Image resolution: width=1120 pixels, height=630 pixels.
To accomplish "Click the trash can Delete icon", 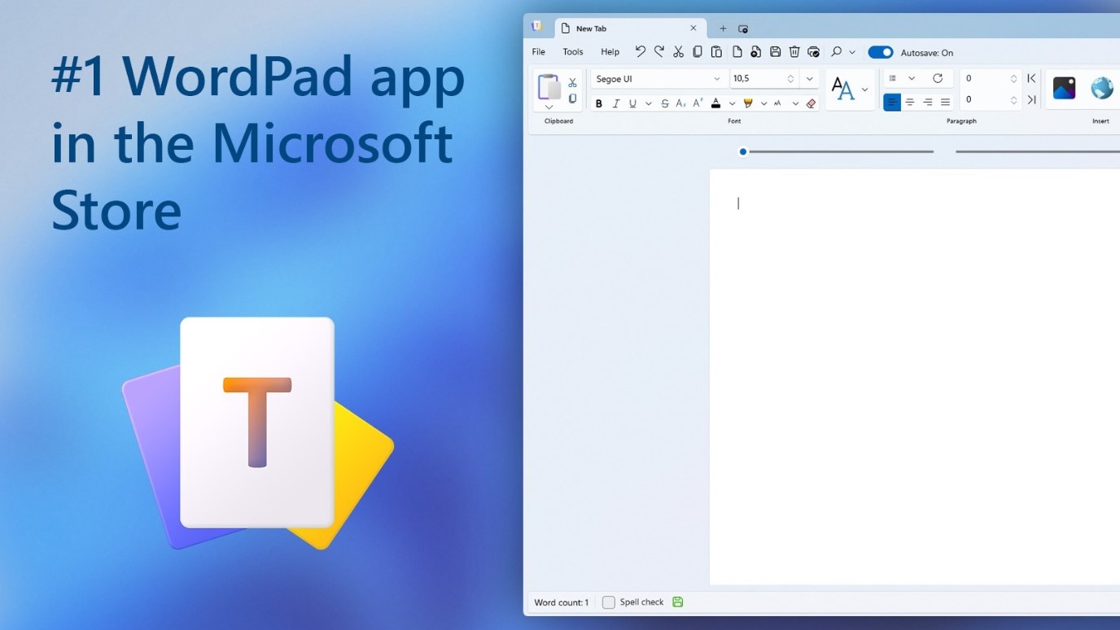I will (x=794, y=52).
